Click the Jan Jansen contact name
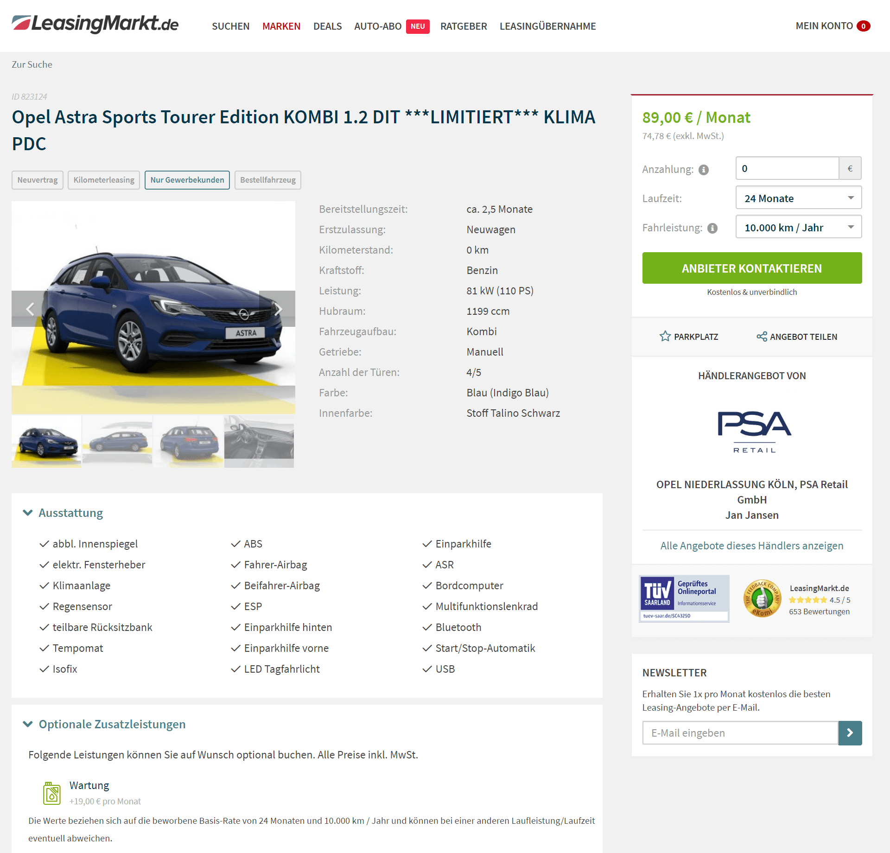This screenshot has height=853, width=890. pyautogui.click(x=752, y=515)
